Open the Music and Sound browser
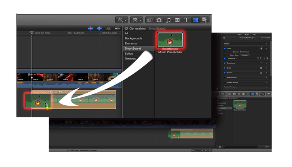The height and width of the screenshot is (167, 292). click(168, 20)
